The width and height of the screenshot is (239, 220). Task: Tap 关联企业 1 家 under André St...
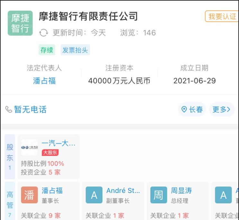pos(105,216)
